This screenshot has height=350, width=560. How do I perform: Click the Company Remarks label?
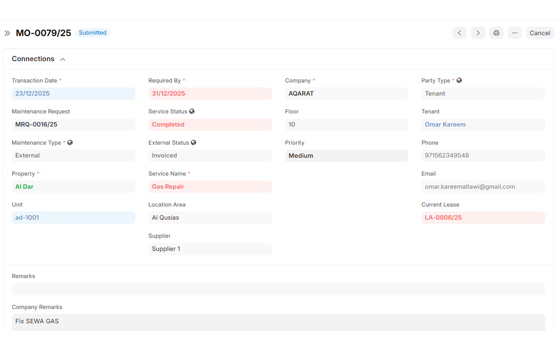[x=37, y=307]
